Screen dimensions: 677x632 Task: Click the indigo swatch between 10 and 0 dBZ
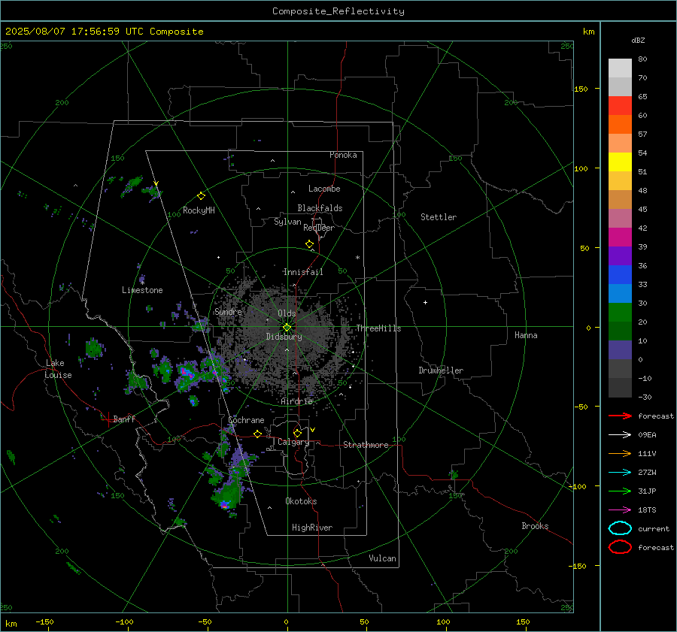(x=620, y=350)
